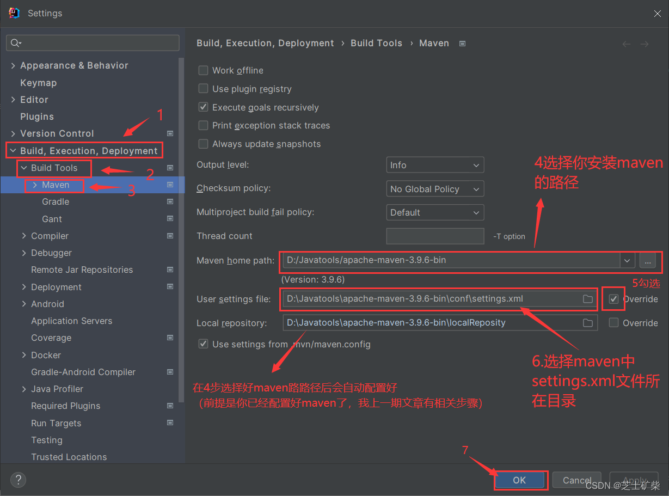Check Always update snapshots
This screenshot has width=669, height=496.
[x=204, y=144]
